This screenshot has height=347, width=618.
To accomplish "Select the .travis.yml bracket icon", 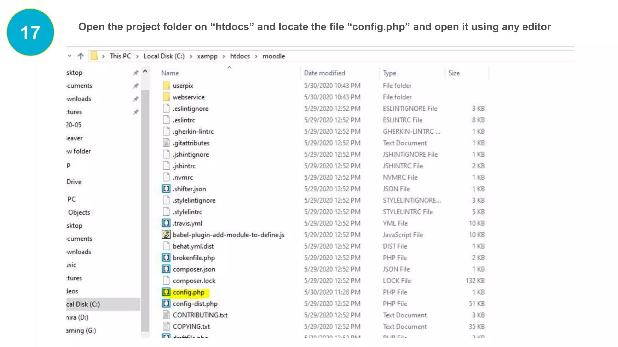I will (x=166, y=223).
